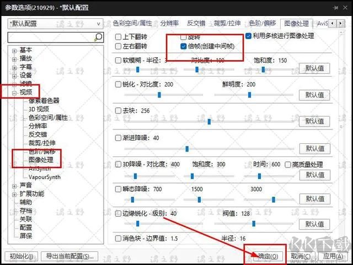Switch to the 分辨率 tab
Viewport: 353px width, 265px height.
click(x=169, y=23)
